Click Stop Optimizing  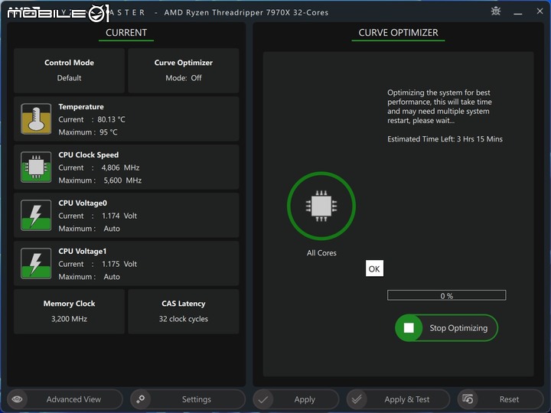pos(447,327)
